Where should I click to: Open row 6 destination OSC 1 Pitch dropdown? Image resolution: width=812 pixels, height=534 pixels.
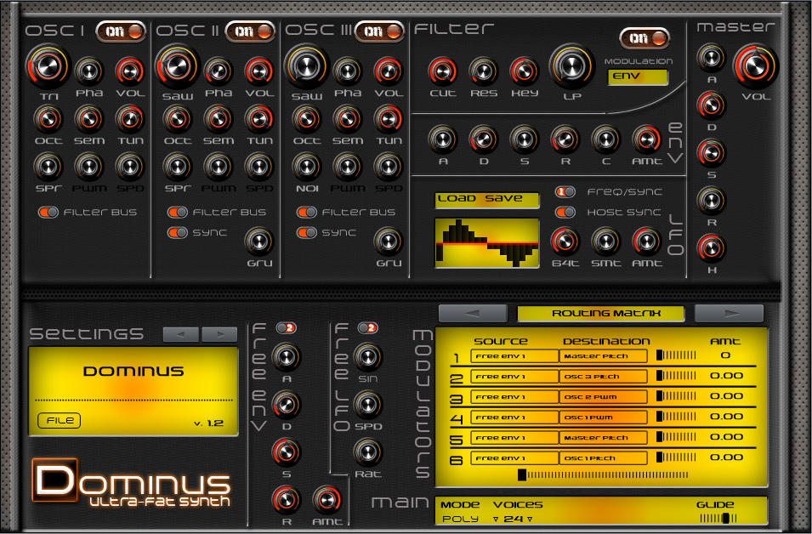pyautogui.click(x=604, y=458)
